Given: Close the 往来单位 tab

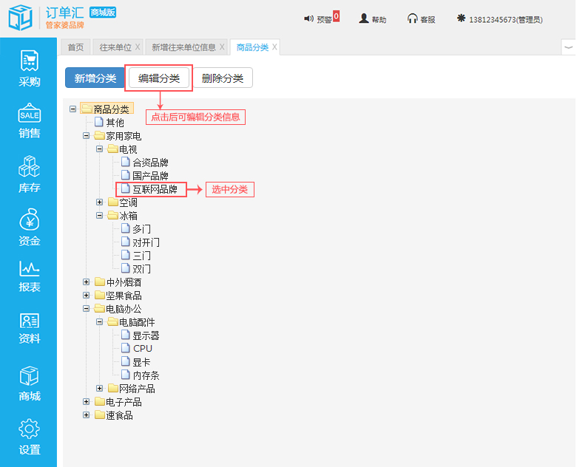Looking at the screenshot, I should click(x=138, y=47).
